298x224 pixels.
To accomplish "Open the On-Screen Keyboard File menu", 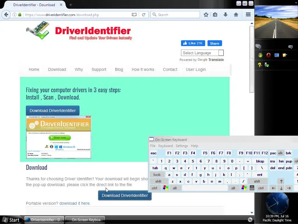I will pos(152,146).
